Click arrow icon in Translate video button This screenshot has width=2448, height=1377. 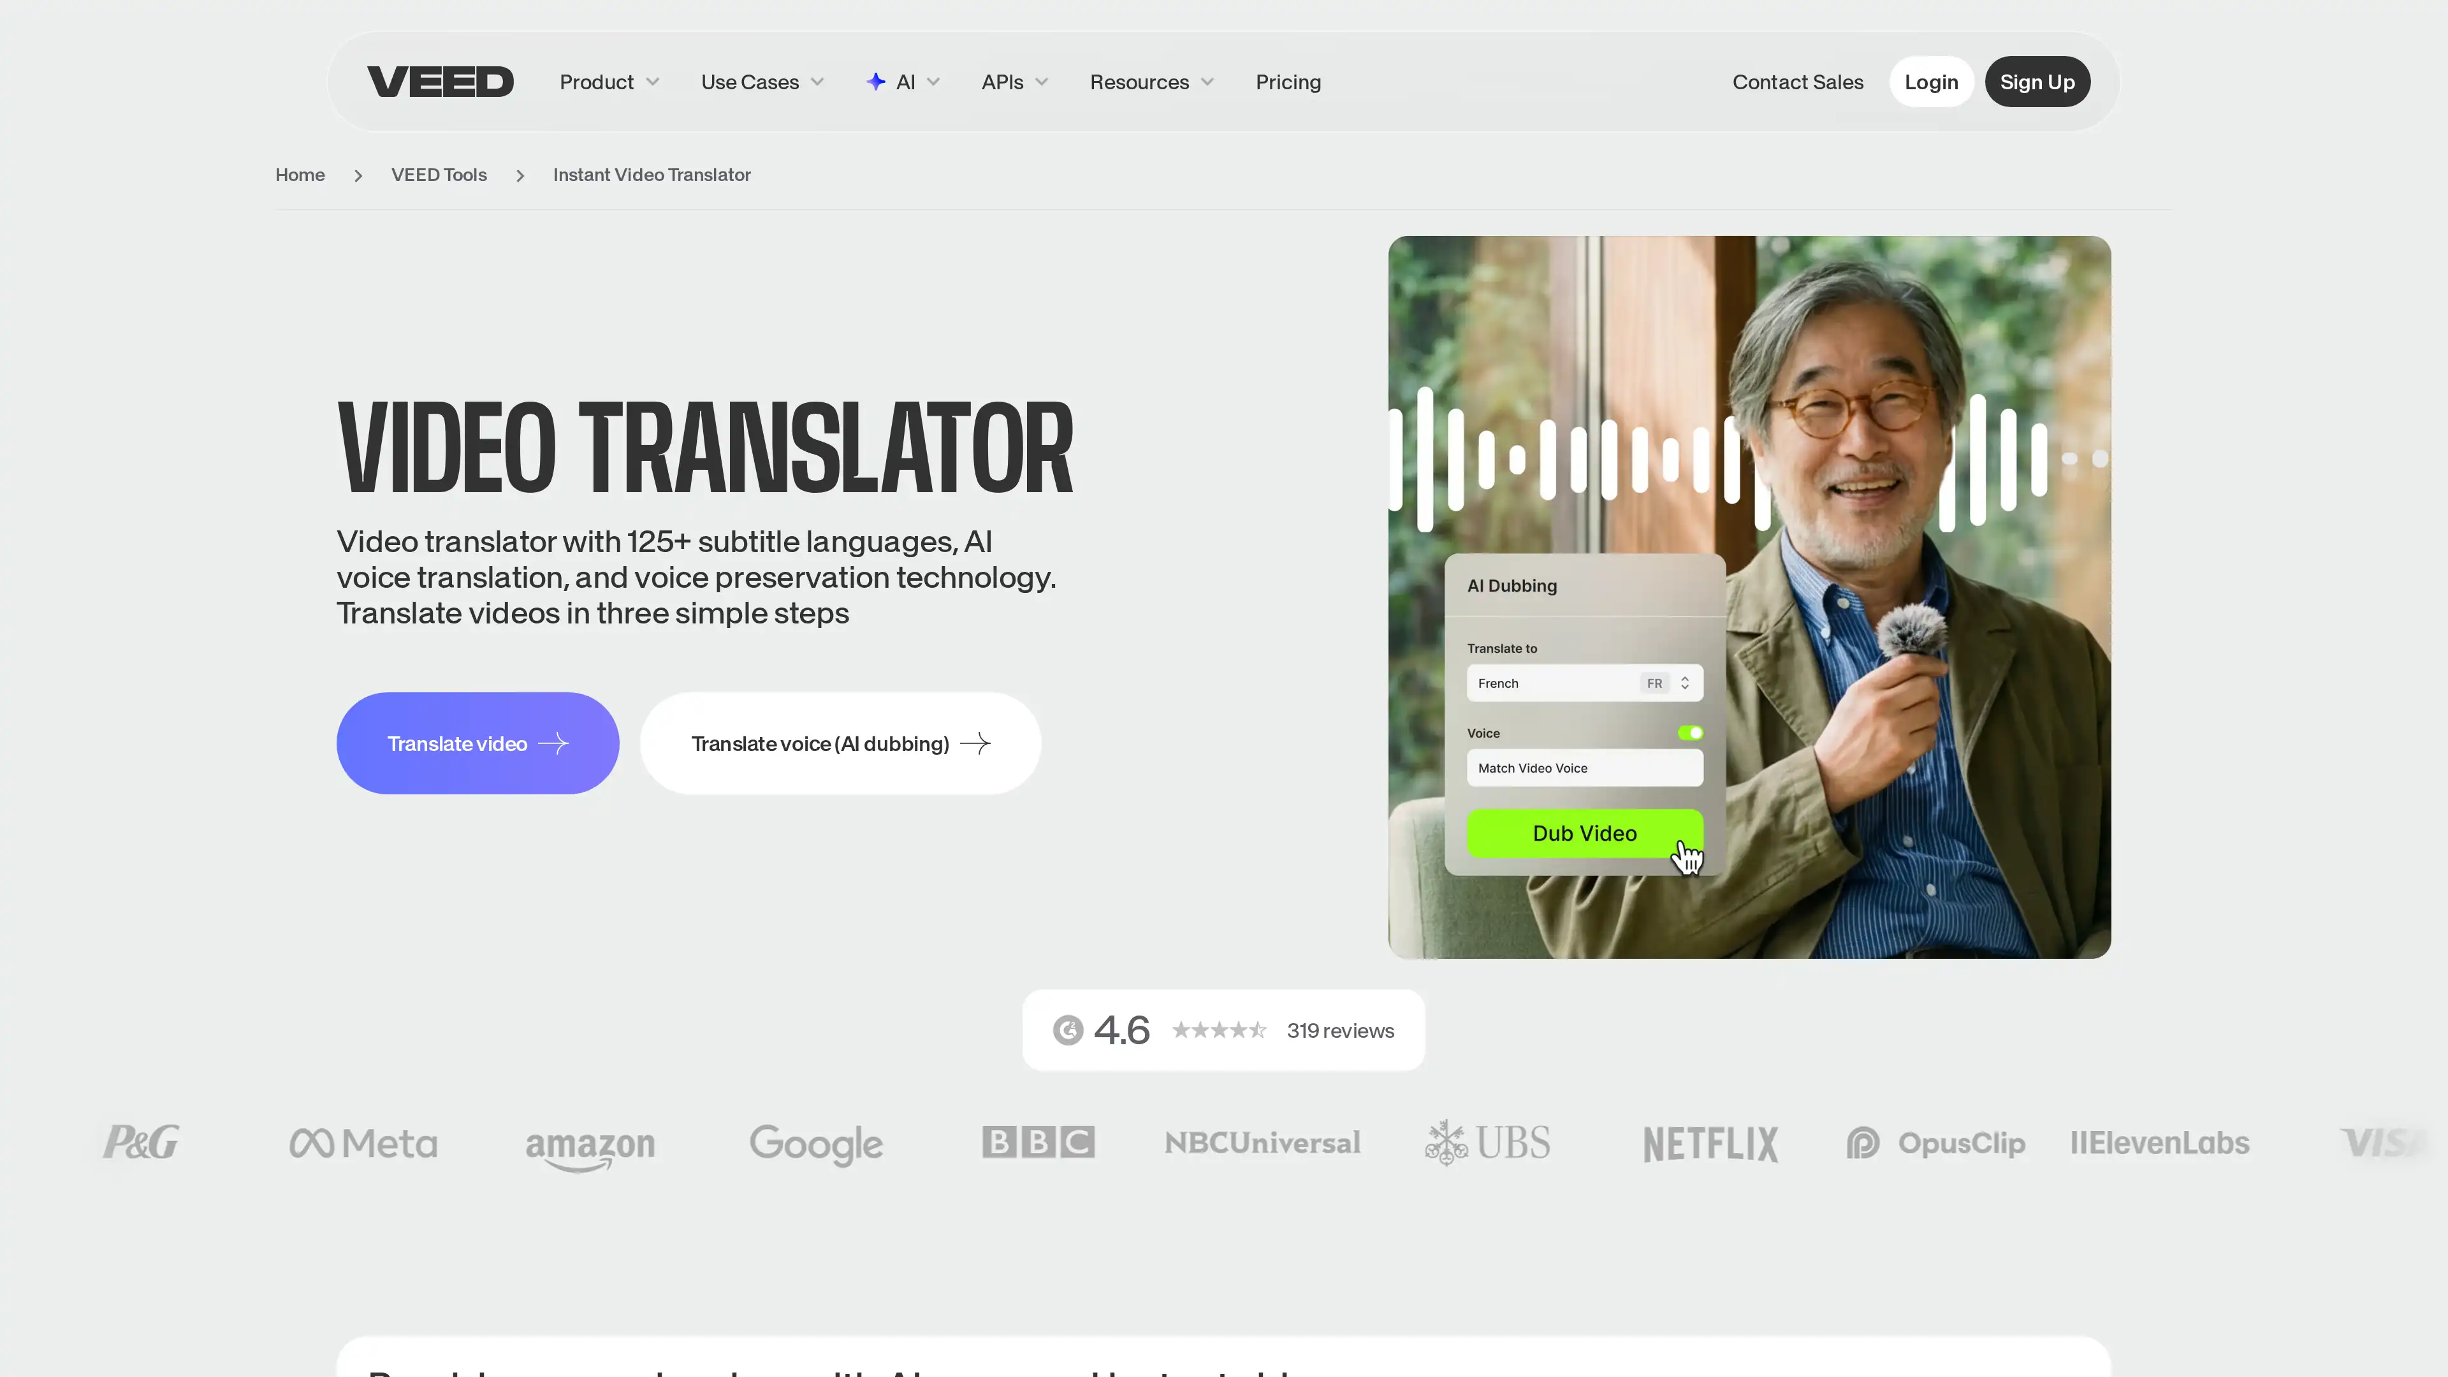553,743
